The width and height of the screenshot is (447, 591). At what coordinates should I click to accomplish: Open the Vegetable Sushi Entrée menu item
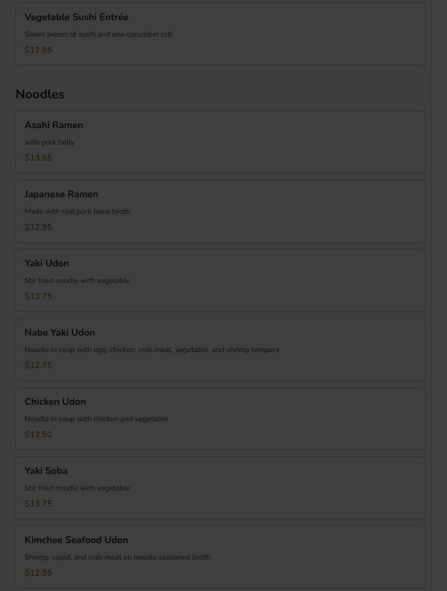pos(76,17)
